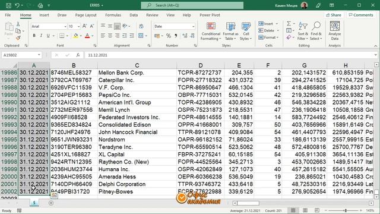Click Increase Decimal icon
Image resolution: width=380 pixels, height=214 pixels.
click(x=185, y=36)
